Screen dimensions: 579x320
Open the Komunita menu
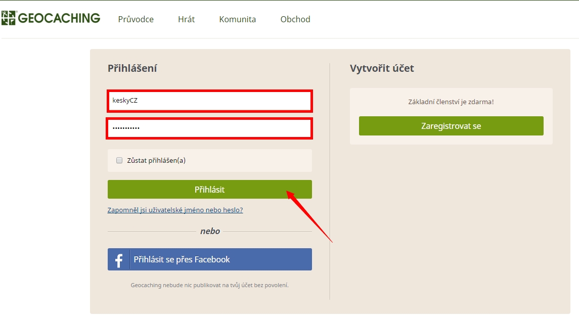pos(238,19)
